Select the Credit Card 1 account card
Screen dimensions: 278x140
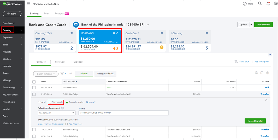[x=145, y=41]
